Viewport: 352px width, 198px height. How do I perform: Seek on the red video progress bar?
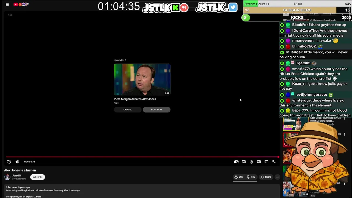142,157
